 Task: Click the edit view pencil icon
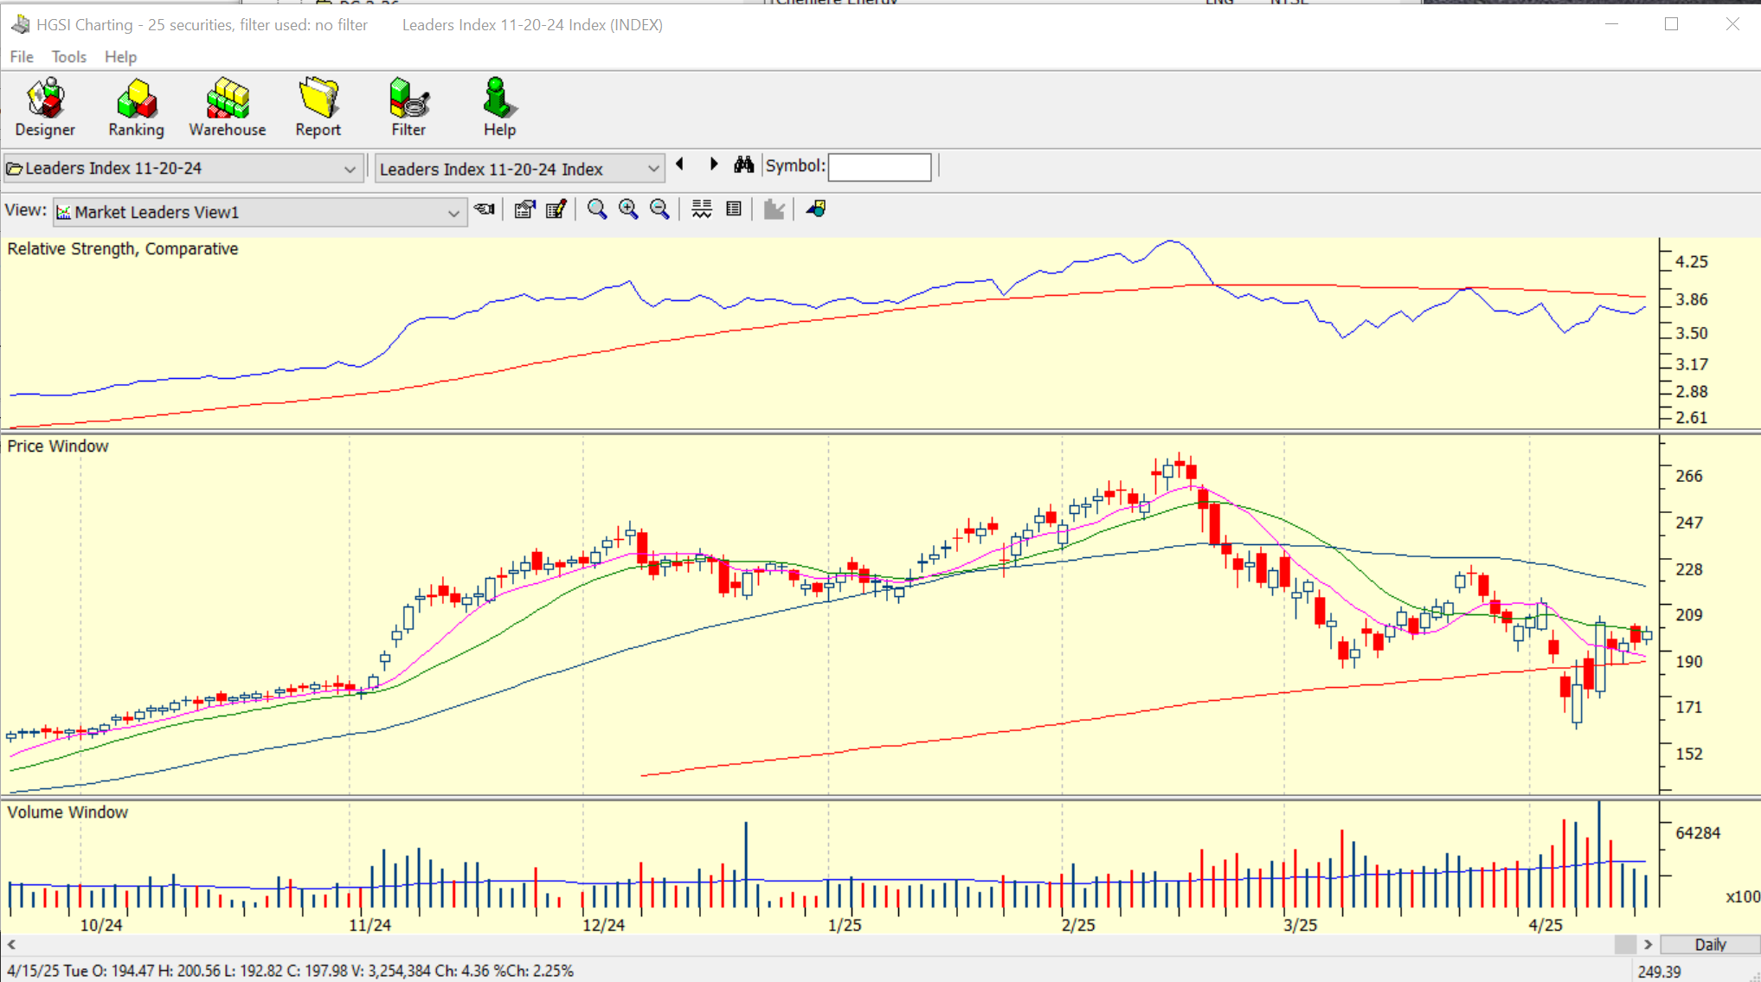(x=556, y=209)
